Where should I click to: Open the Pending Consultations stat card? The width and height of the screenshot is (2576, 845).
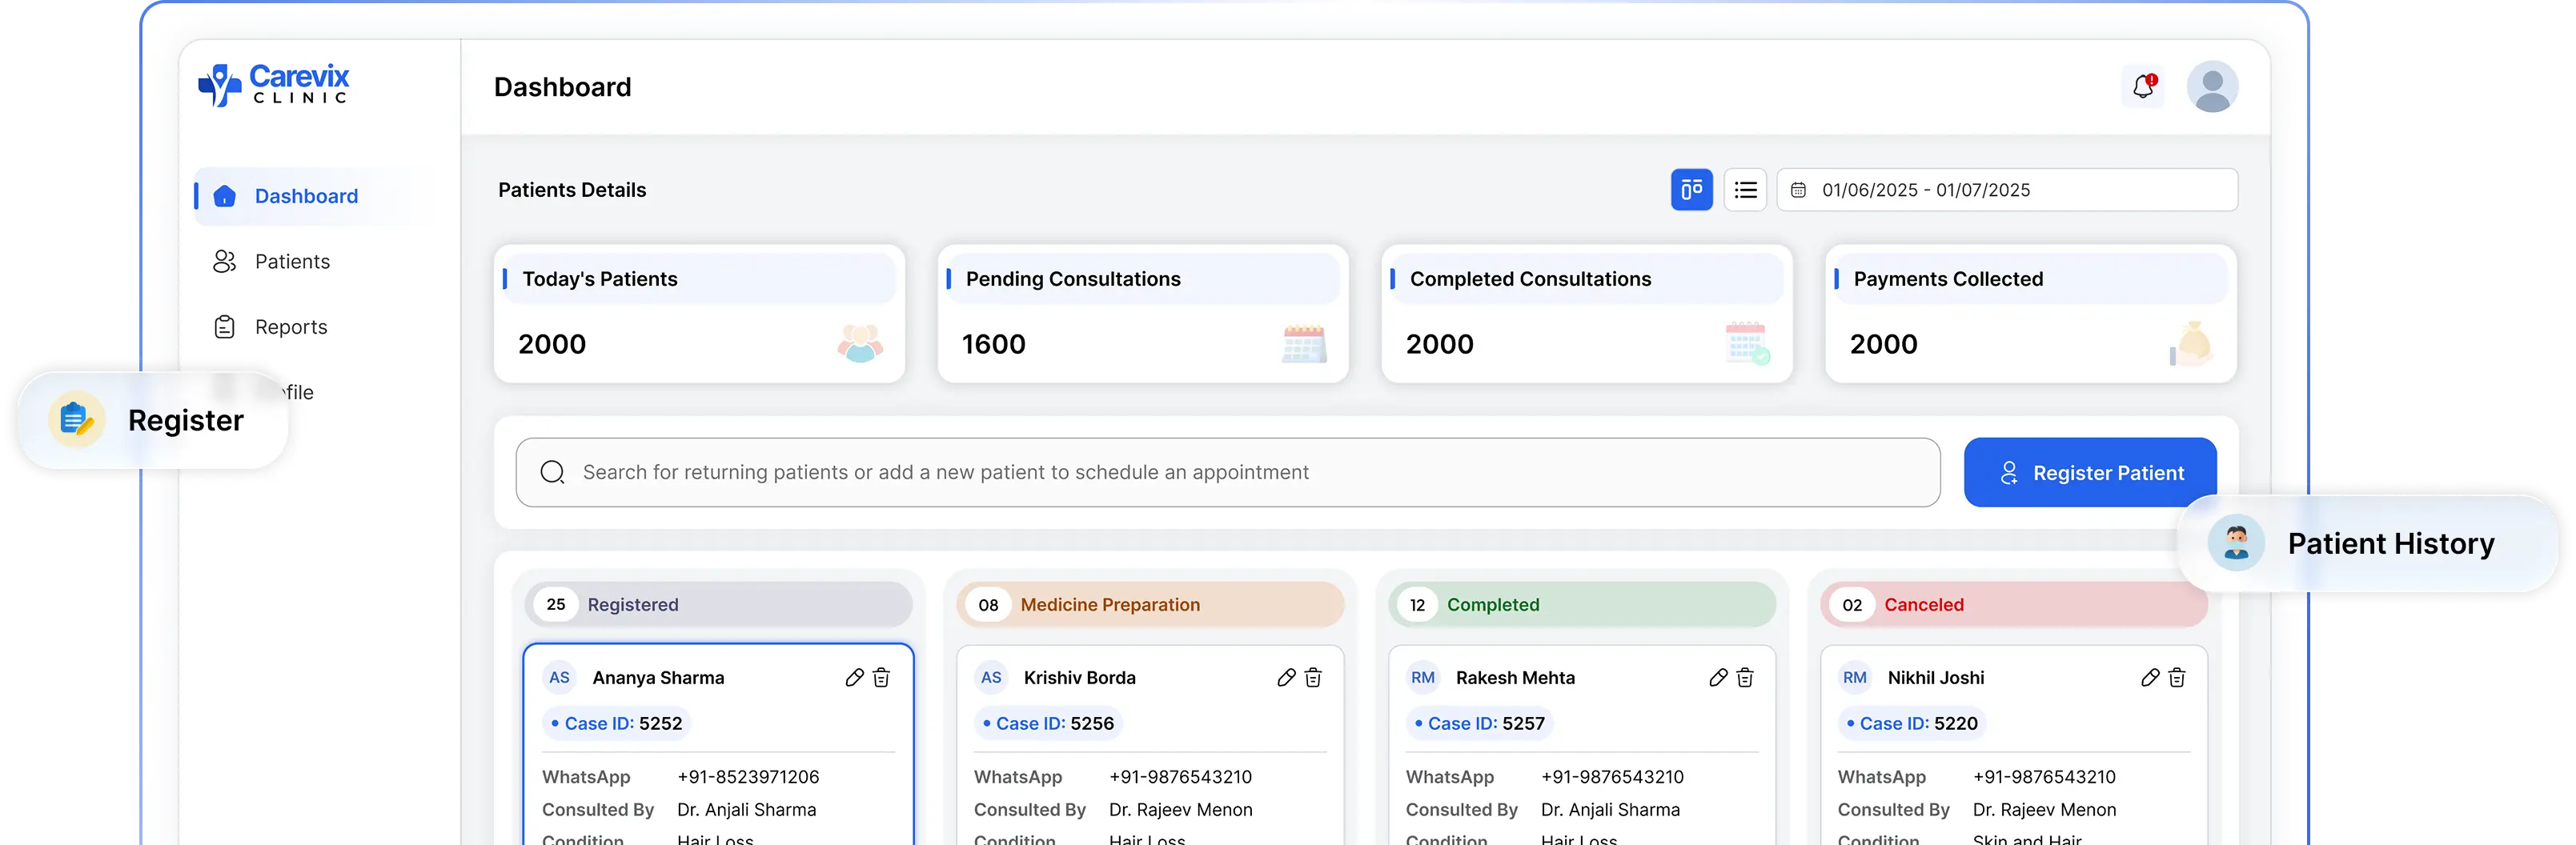click(x=1142, y=314)
